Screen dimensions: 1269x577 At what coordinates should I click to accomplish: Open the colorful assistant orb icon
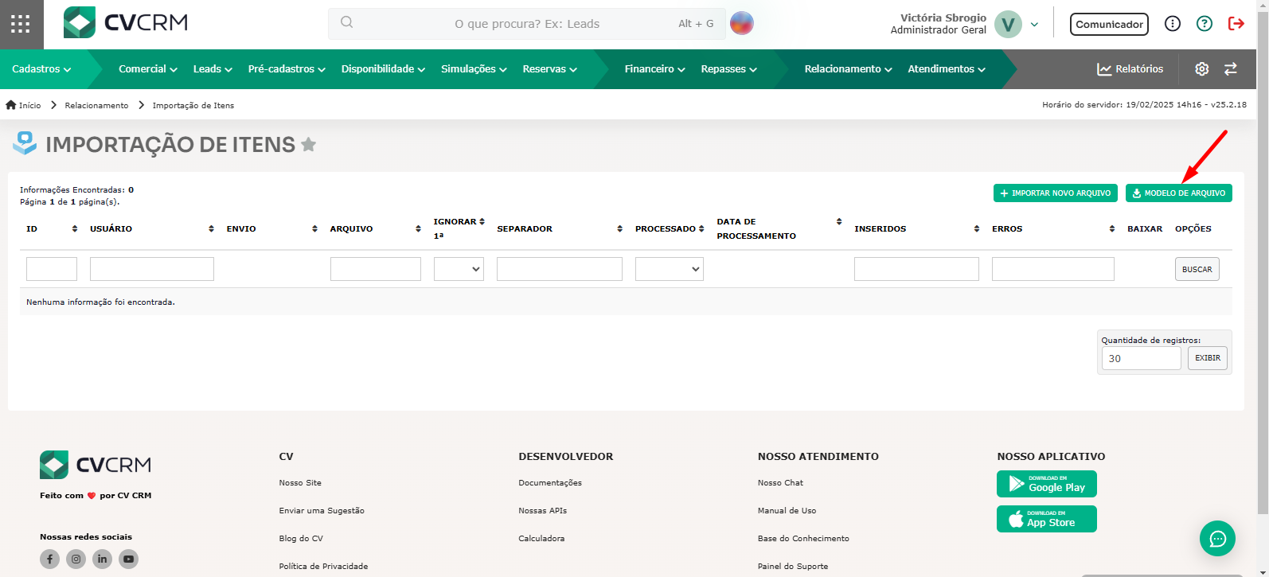pyautogui.click(x=741, y=23)
